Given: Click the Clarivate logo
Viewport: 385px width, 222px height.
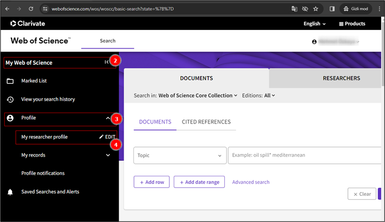Looking at the screenshot, I should (27, 23).
